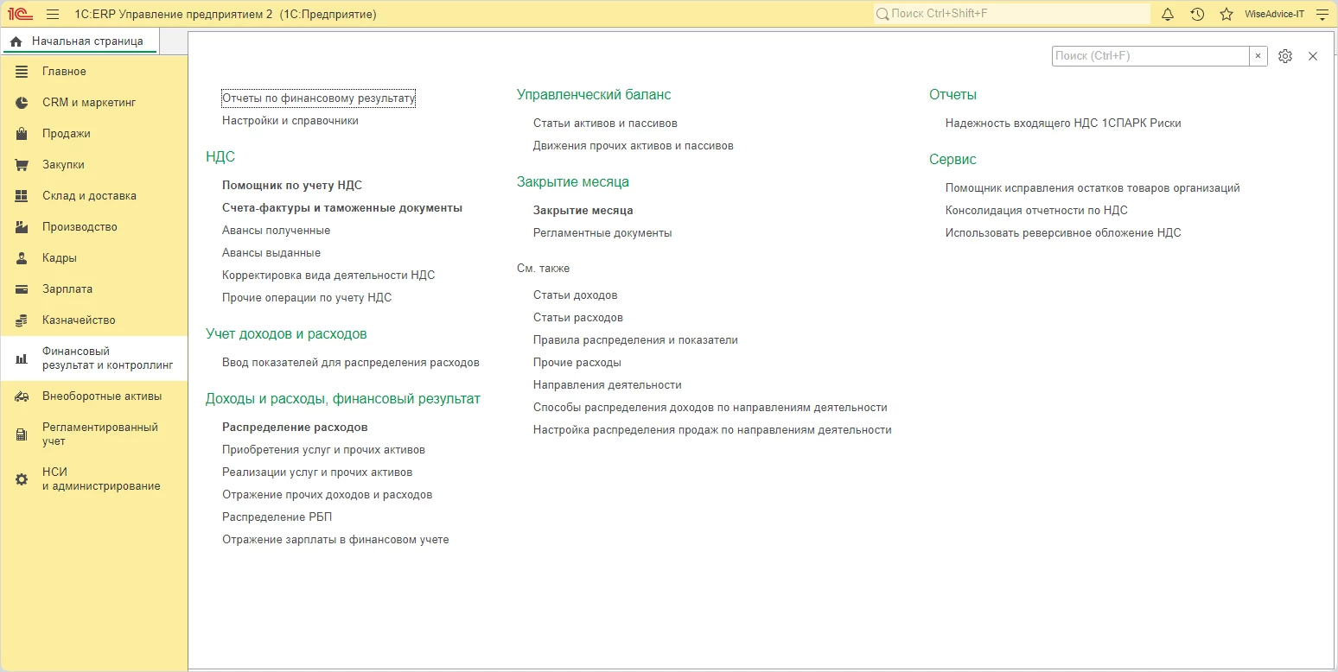Click the Закупки cart icon
Image resolution: width=1338 pixels, height=672 pixels.
[x=22, y=165]
